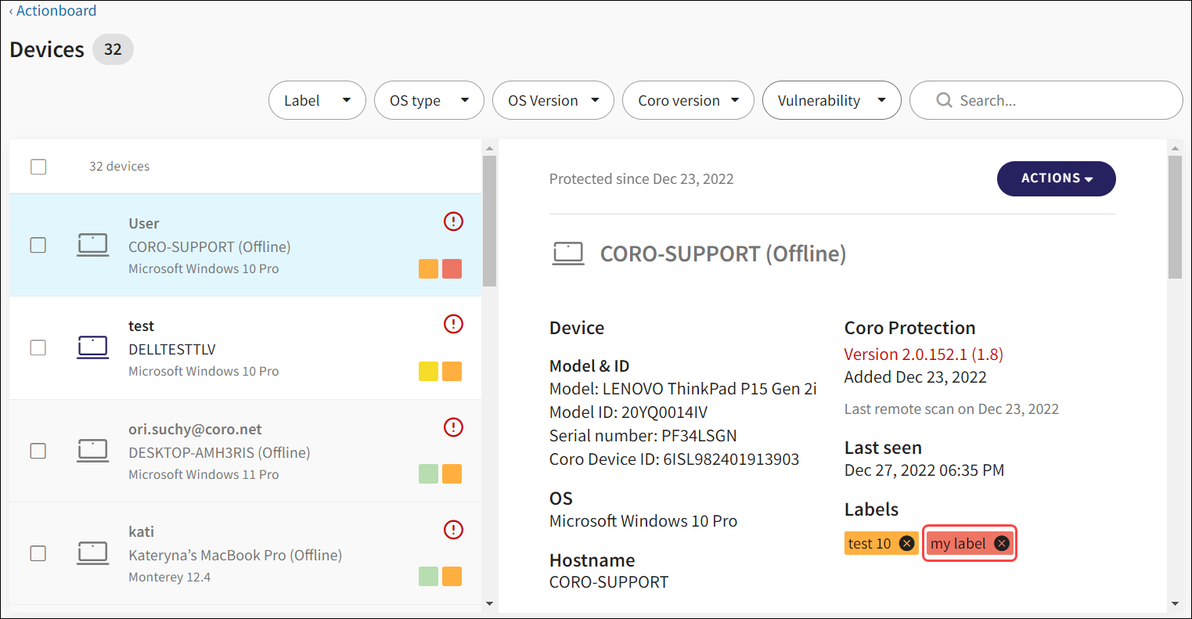Click the laptop icon for Kateryna's MacBook Pro
Image resolution: width=1192 pixels, height=619 pixels.
pyautogui.click(x=92, y=553)
